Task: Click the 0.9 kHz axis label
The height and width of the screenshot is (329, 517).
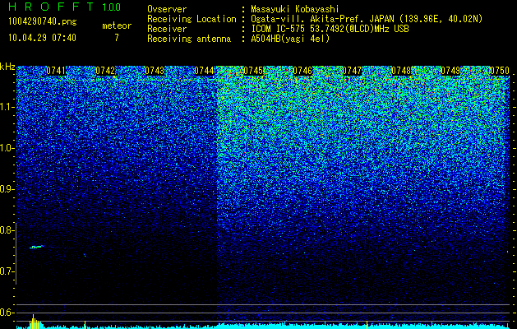Action: point(7,189)
